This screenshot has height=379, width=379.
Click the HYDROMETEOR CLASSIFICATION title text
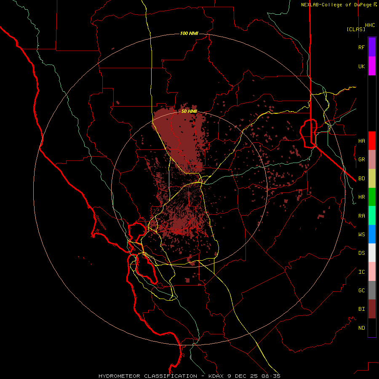point(148,376)
